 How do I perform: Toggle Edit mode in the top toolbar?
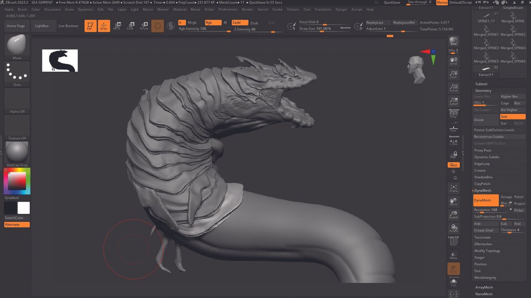[91, 26]
